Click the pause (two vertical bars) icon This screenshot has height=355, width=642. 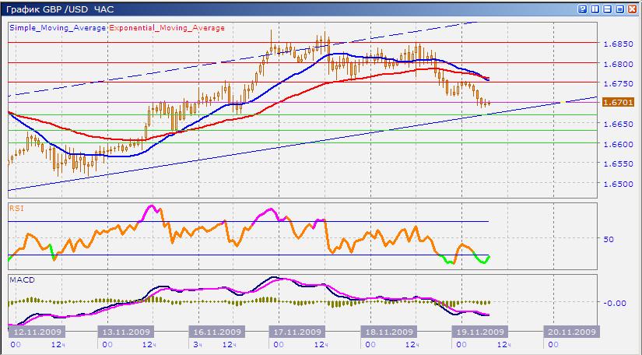[595, 8]
